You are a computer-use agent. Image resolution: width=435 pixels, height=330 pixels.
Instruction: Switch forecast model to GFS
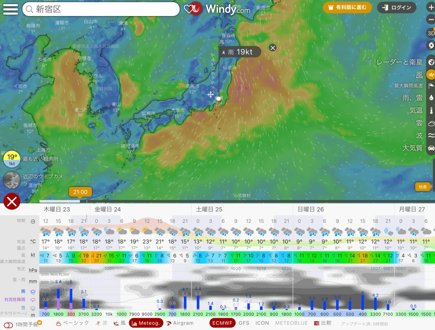tap(244, 323)
